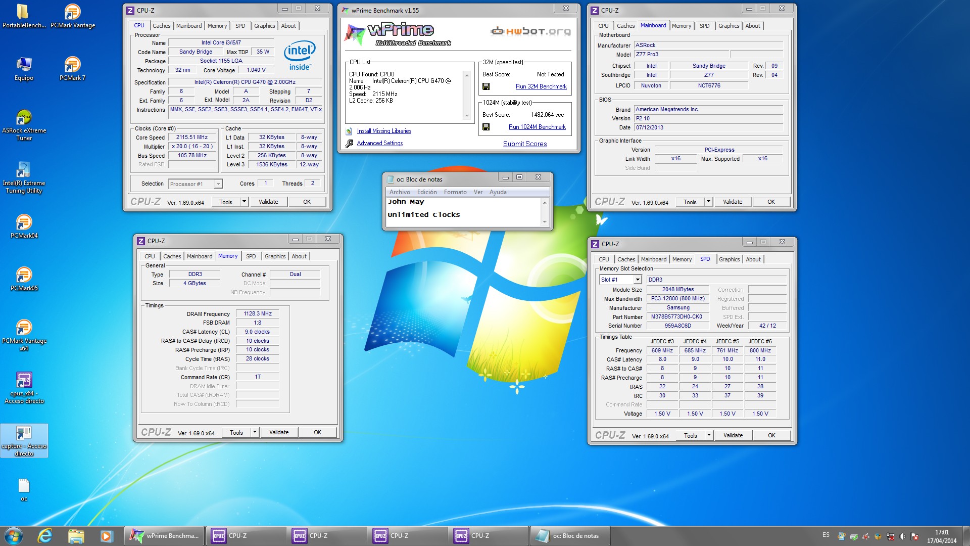Switch to Caches tab in top-left CPU-Z
970x546 pixels.
pyautogui.click(x=162, y=26)
